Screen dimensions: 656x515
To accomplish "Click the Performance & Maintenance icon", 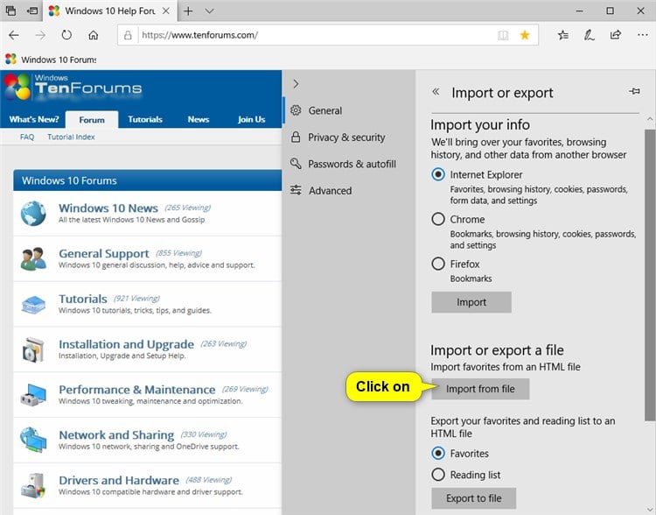I will point(33,395).
